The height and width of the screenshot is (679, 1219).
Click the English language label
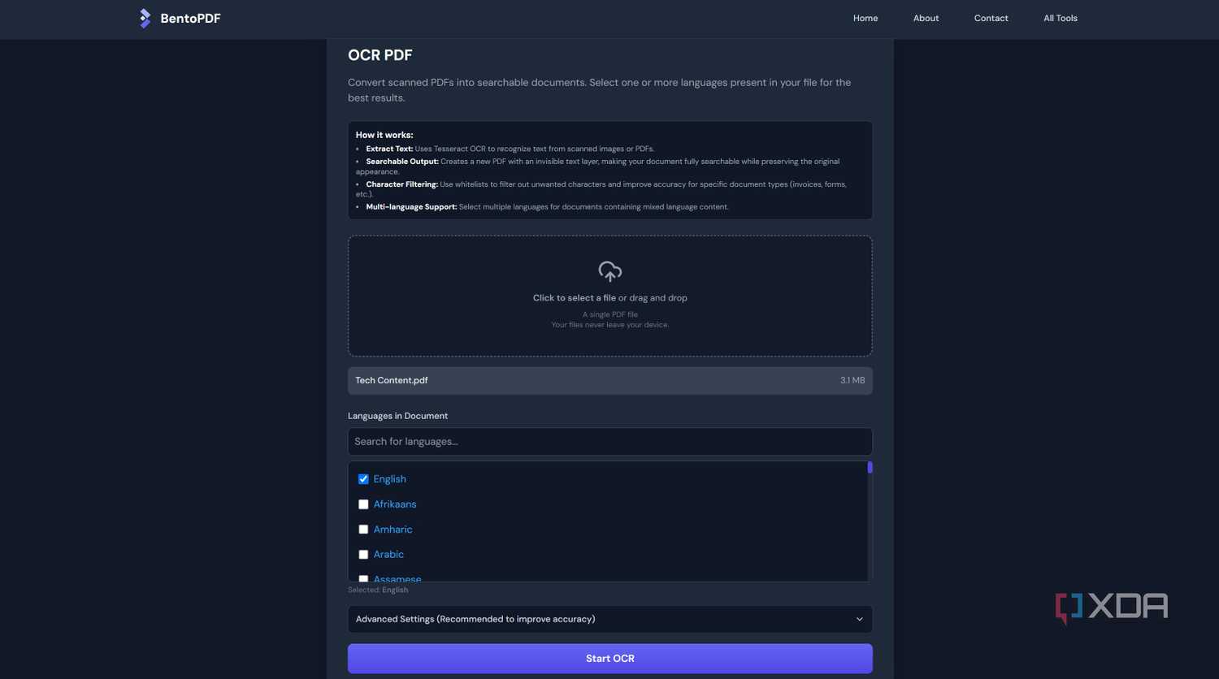tap(389, 479)
